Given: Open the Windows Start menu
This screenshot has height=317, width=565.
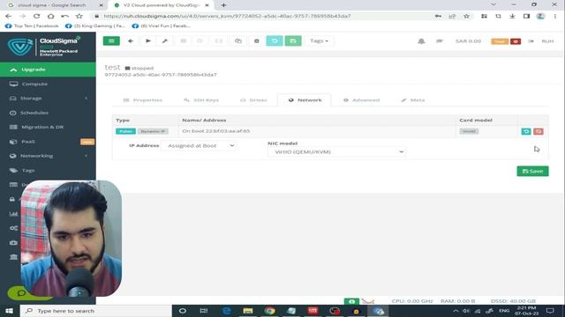Looking at the screenshot, I should pyautogui.click(x=10, y=311).
